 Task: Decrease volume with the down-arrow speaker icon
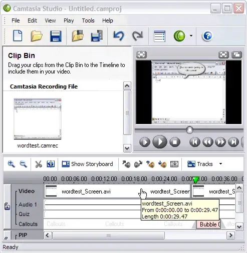pyautogui.click(x=162, y=164)
